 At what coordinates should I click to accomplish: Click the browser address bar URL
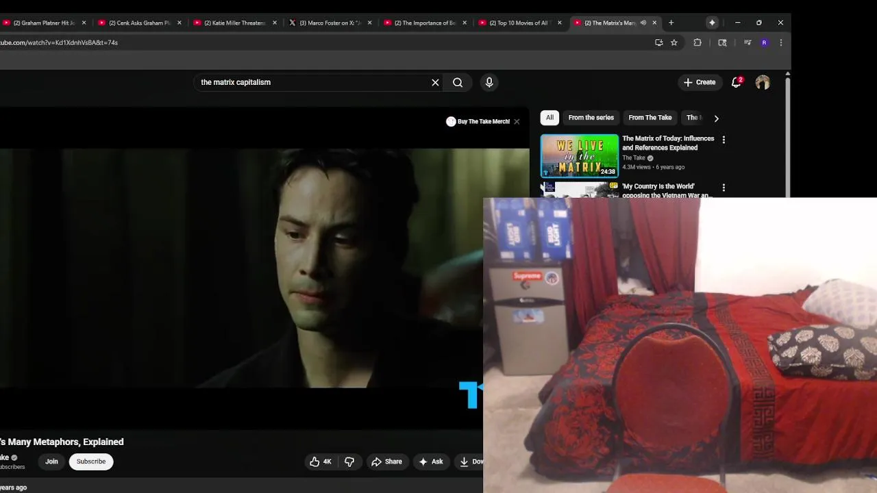click(x=59, y=42)
